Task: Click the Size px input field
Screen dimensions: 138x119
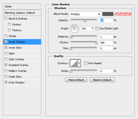Action: click(106, 48)
